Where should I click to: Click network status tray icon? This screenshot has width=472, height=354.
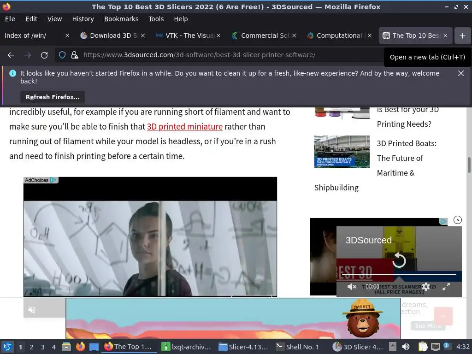[x=435, y=347]
